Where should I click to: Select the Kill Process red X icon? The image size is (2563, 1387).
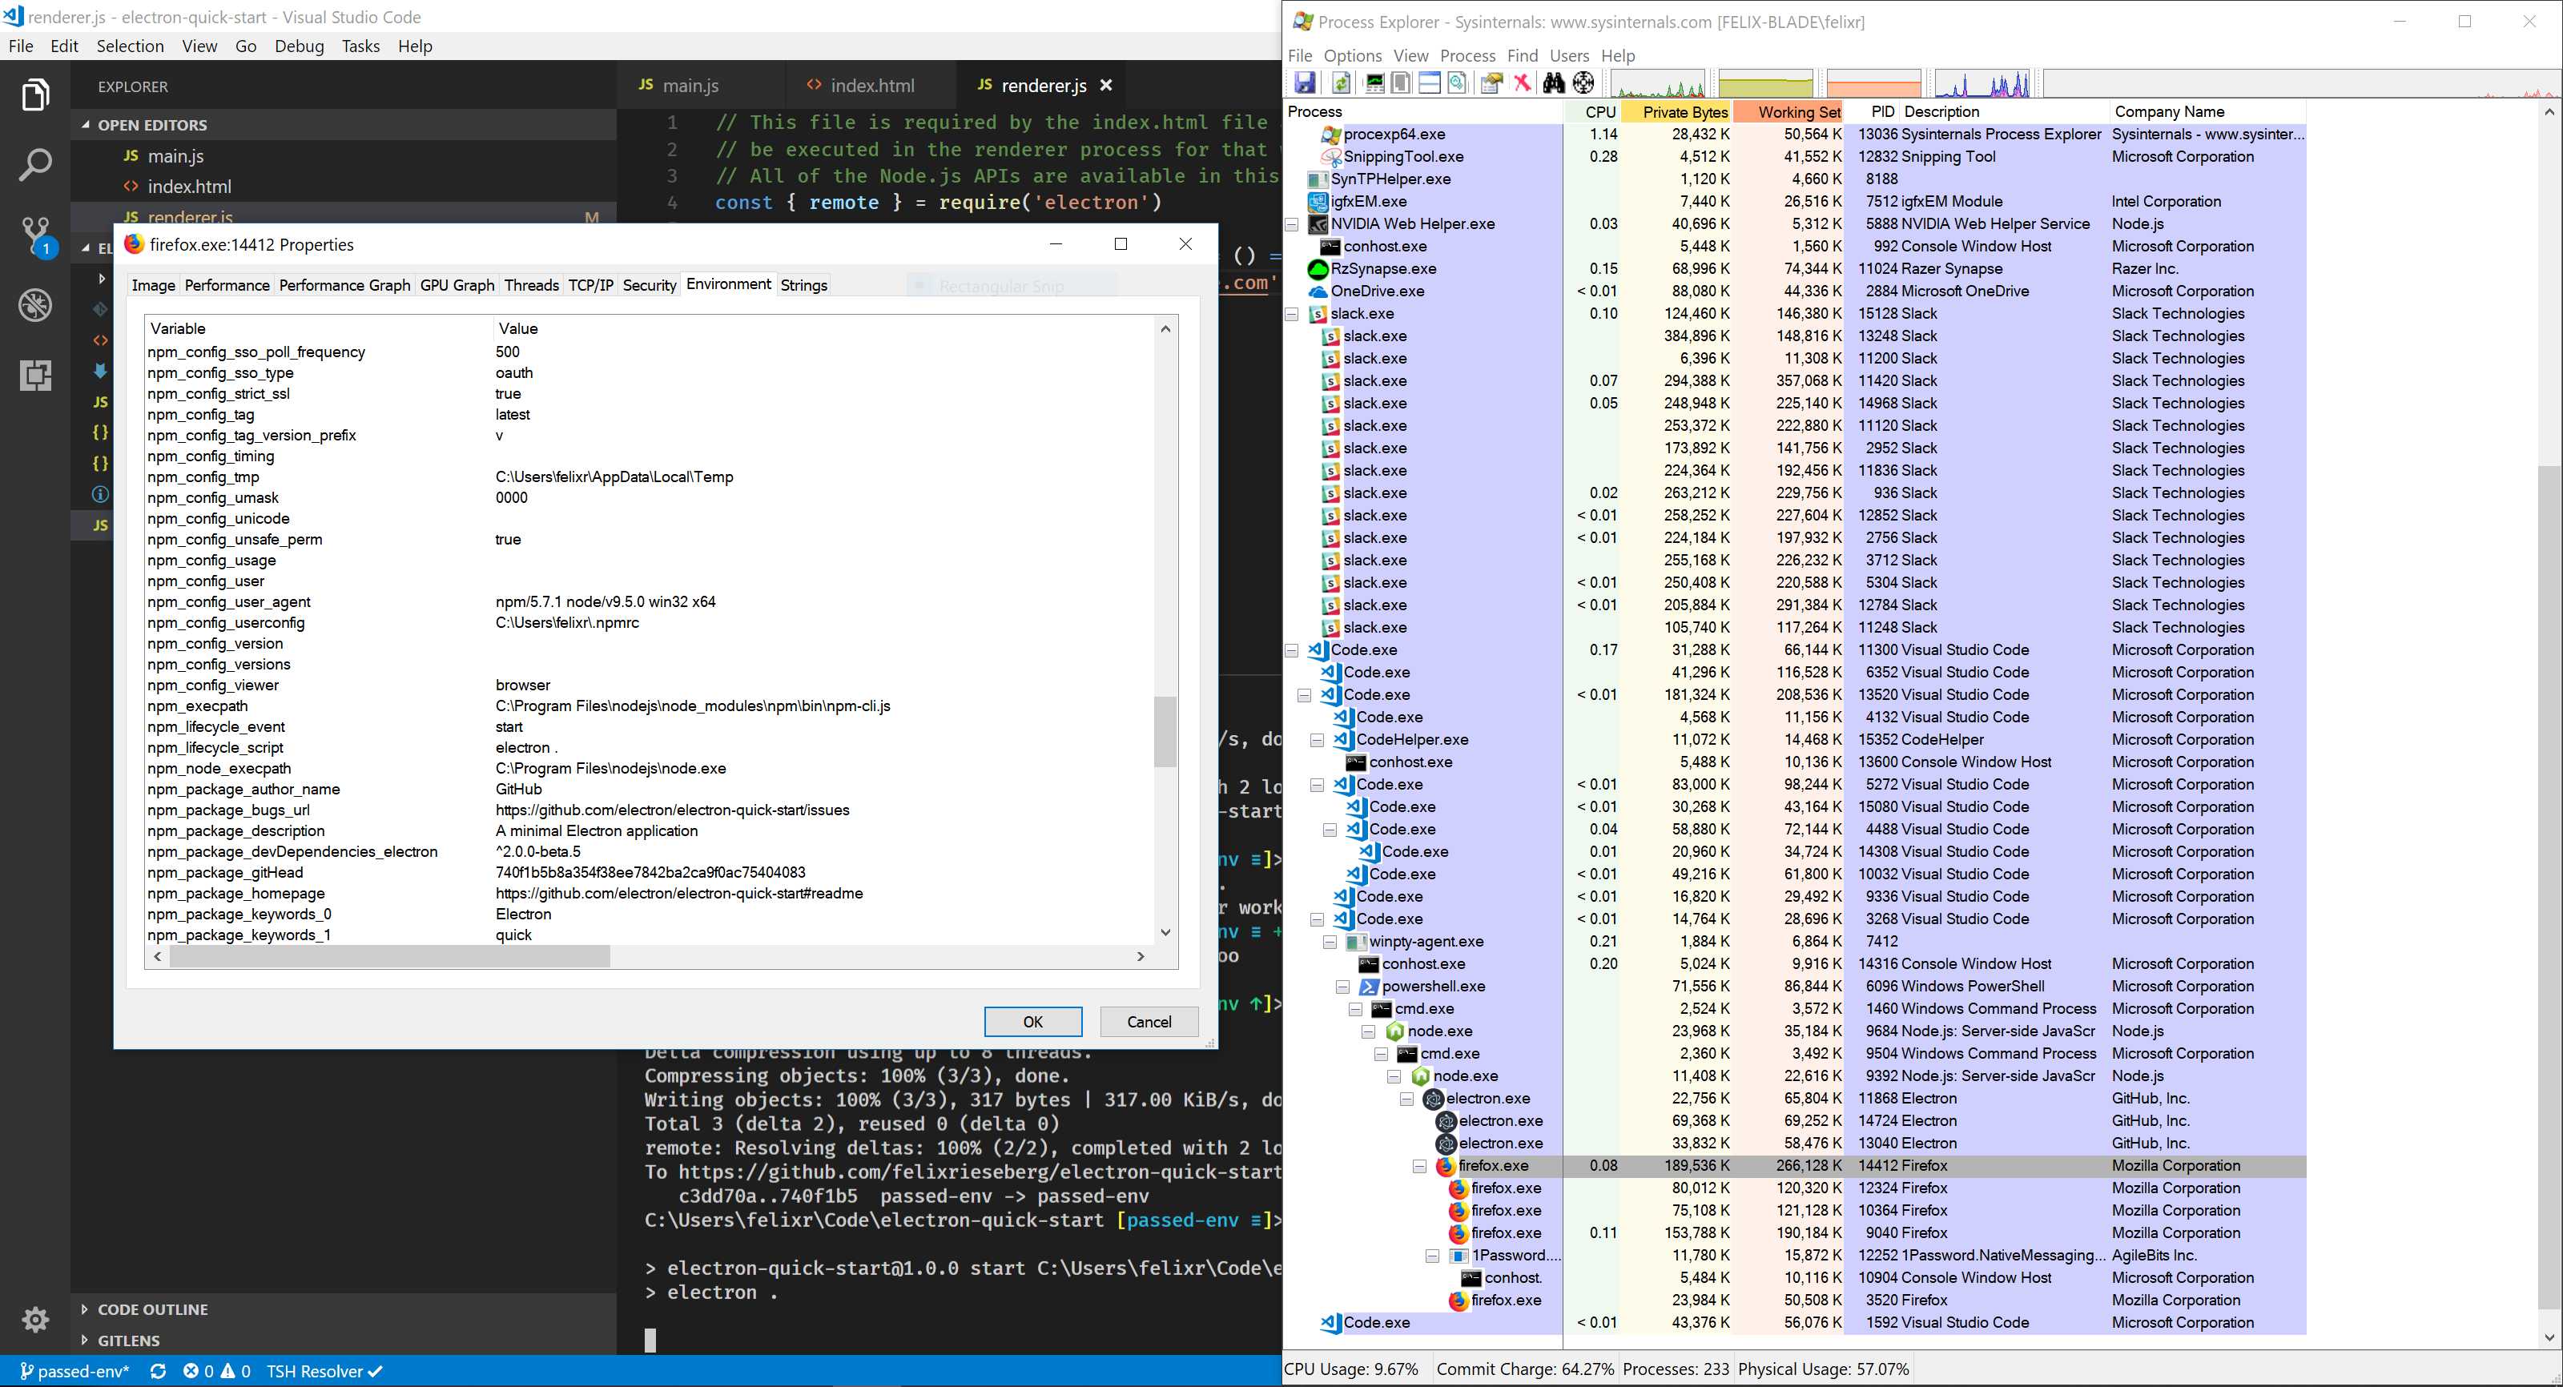tap(1523, 82)
